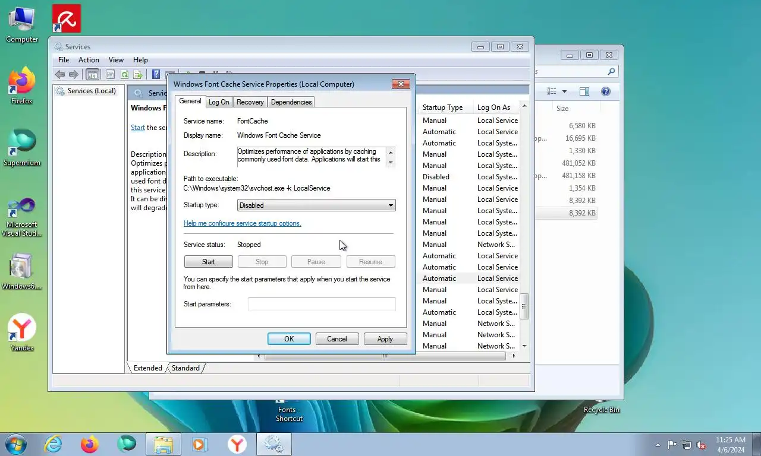
Task: Open the Windows6 desktop file icon
Action: point(22,272)
